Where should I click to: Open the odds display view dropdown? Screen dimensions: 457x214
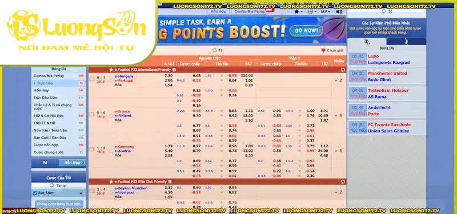tap(312, 11)
